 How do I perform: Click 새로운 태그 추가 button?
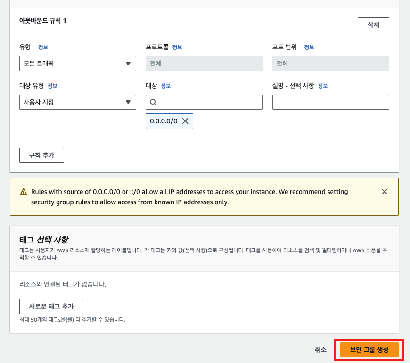click(x=51, y=307)
